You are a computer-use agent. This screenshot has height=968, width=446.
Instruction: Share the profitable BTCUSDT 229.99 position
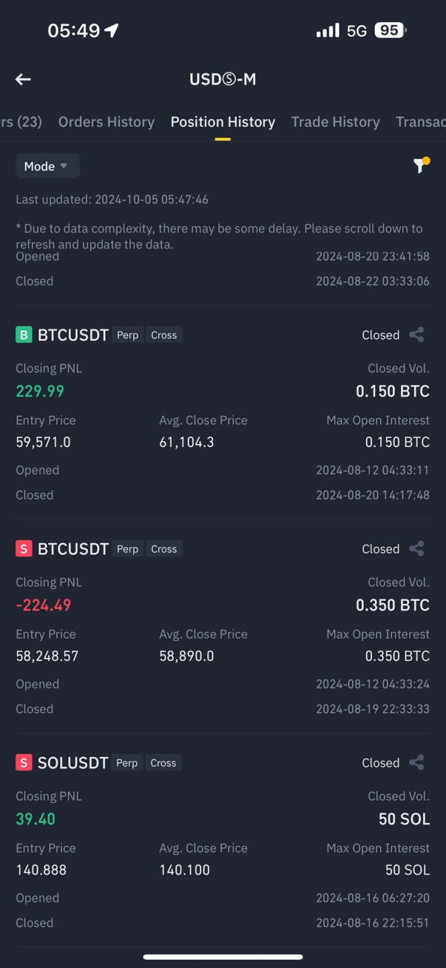coord(417,335)
